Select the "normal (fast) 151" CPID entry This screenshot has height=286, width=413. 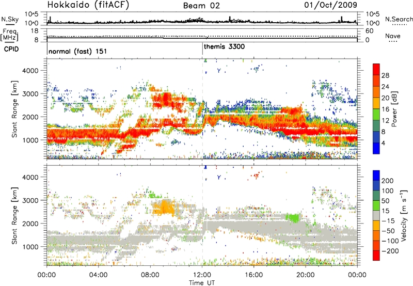(x=78, y=51)
